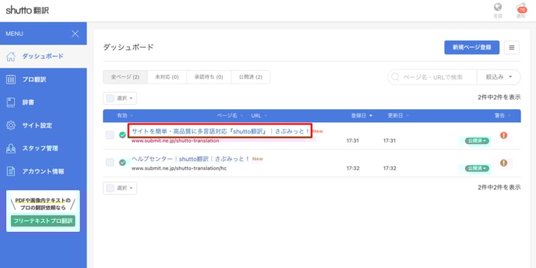Open 公開済 status dropdown in shutto-translation row
Screen dimensions: 536x268
point(477,141)
